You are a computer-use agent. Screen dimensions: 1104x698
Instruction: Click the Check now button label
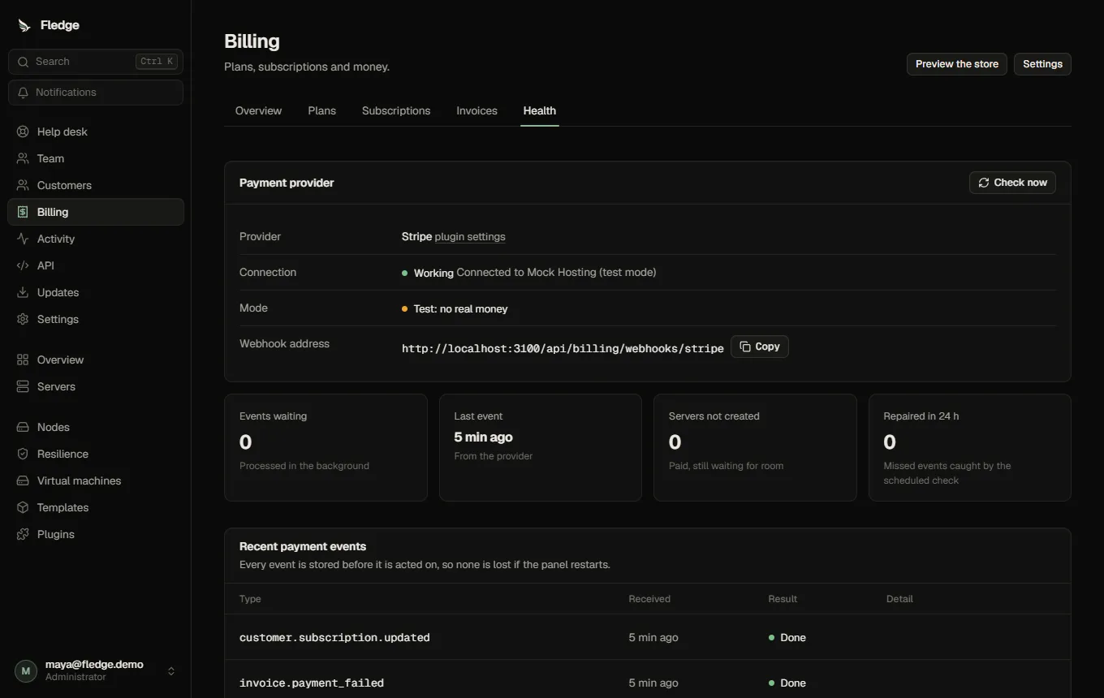[1020, 183]
